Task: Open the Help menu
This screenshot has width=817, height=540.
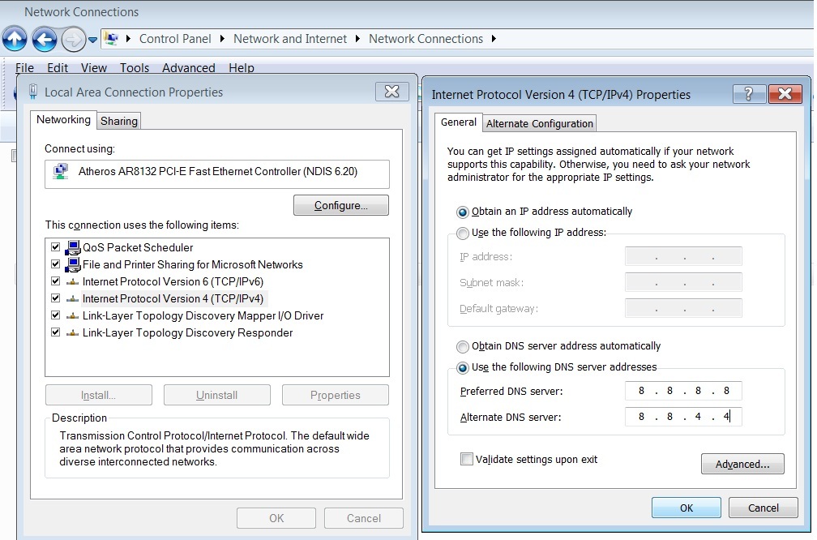Action: [x=242, y=68]
